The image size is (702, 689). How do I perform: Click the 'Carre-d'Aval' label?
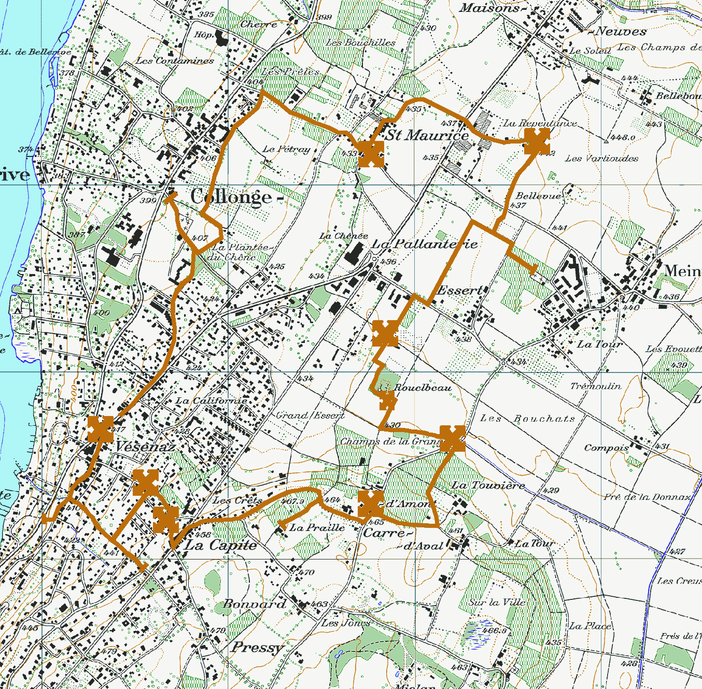(x=403, y=539)
